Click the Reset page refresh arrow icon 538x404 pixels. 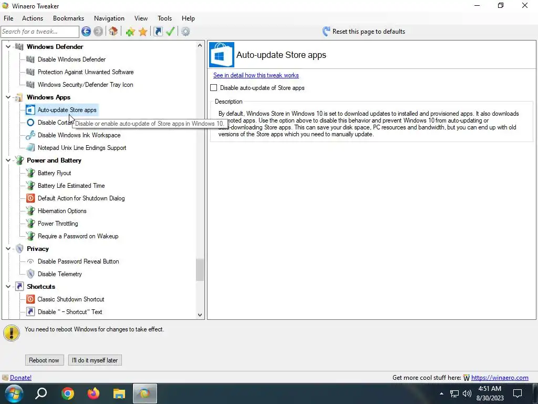(326, 32)
